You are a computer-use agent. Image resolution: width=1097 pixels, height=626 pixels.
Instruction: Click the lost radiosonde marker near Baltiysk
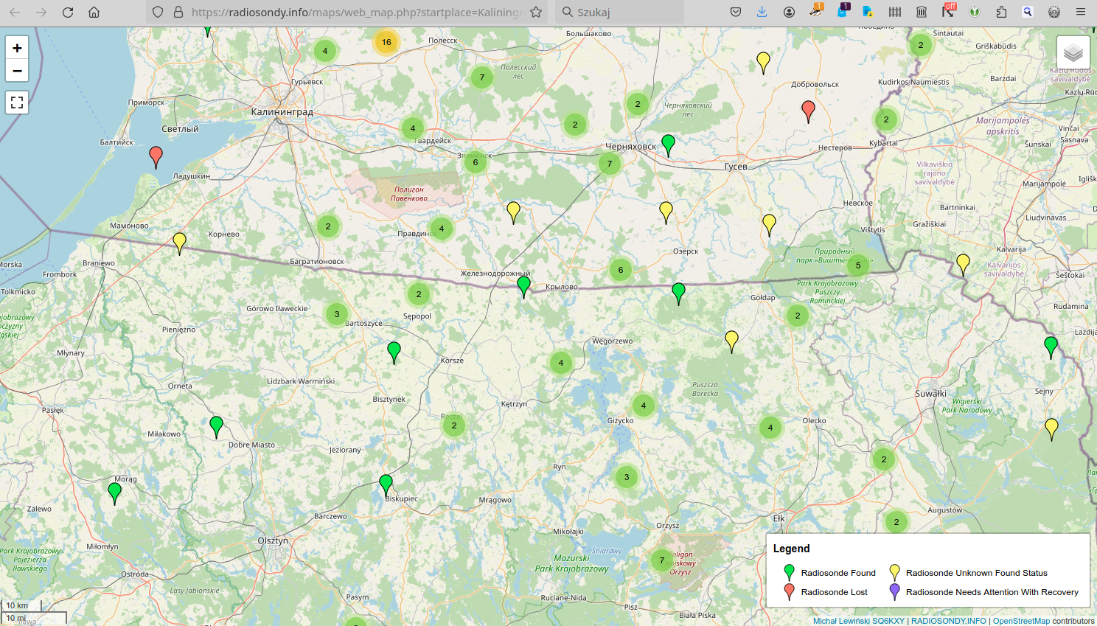pos(156,156)
